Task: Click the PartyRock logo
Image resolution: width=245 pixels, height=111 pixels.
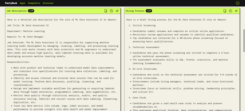Action: [11, 3]
